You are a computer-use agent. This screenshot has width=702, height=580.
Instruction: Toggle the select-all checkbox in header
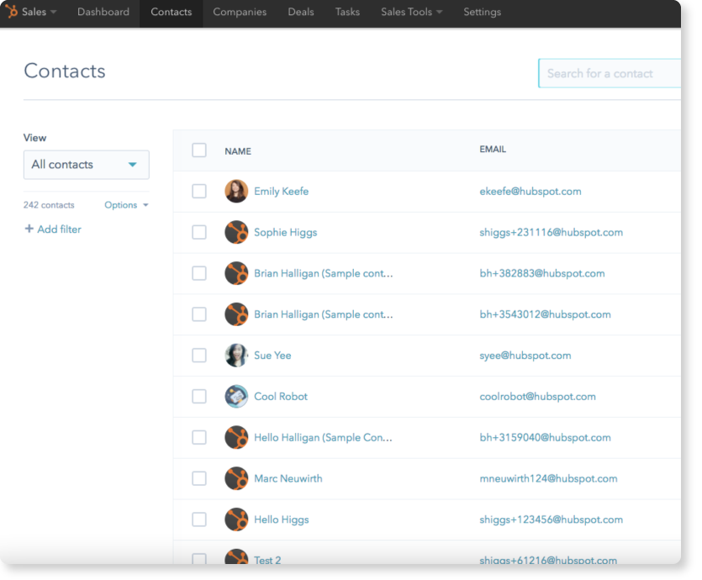pyautogui.click(x=199, y=150)
